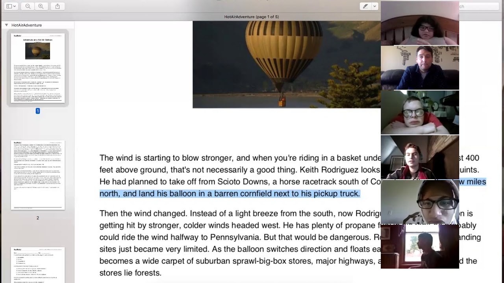Screen dimensions: 504x283
Task: Click the bottom silhouetted participant video
Action: pos(420,247)
